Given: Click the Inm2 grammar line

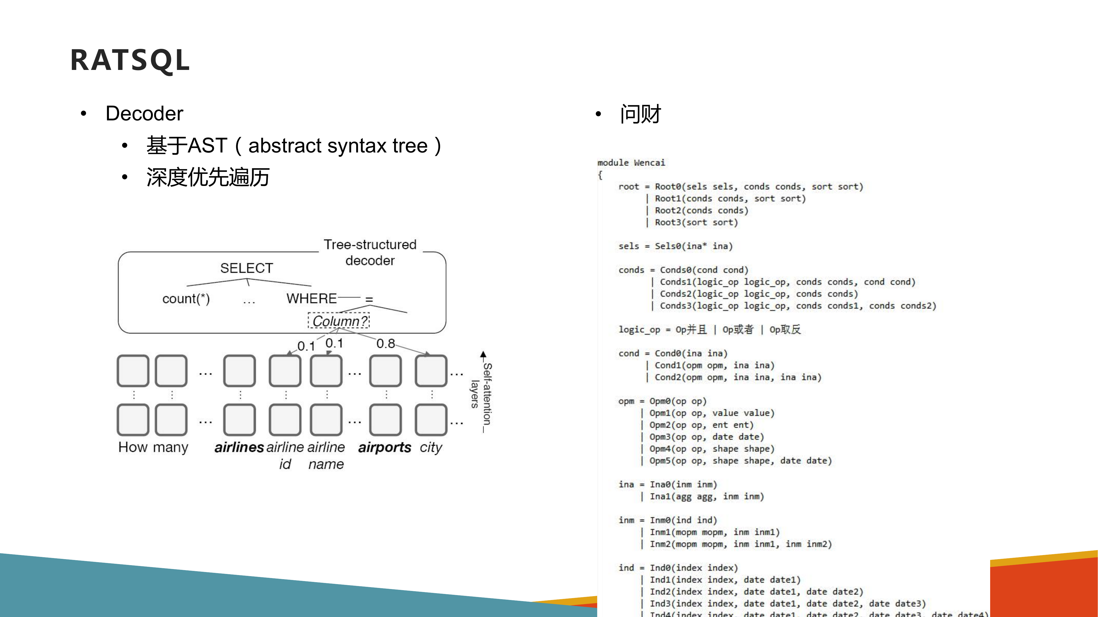Looking at the screenshot, I should point(736,544).
